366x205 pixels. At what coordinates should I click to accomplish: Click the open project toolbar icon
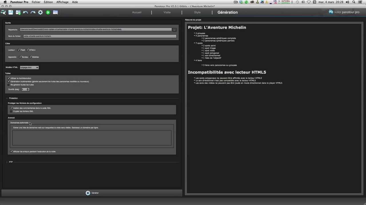coord(3,12)
